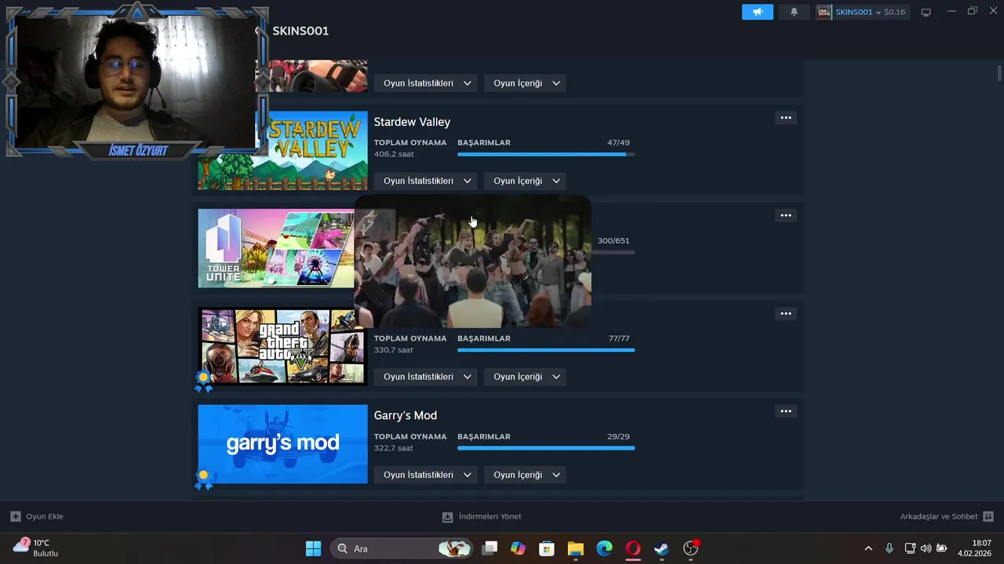
Task: Click the badge ribbon on GTA V
Action: click(x=203, y=381)
